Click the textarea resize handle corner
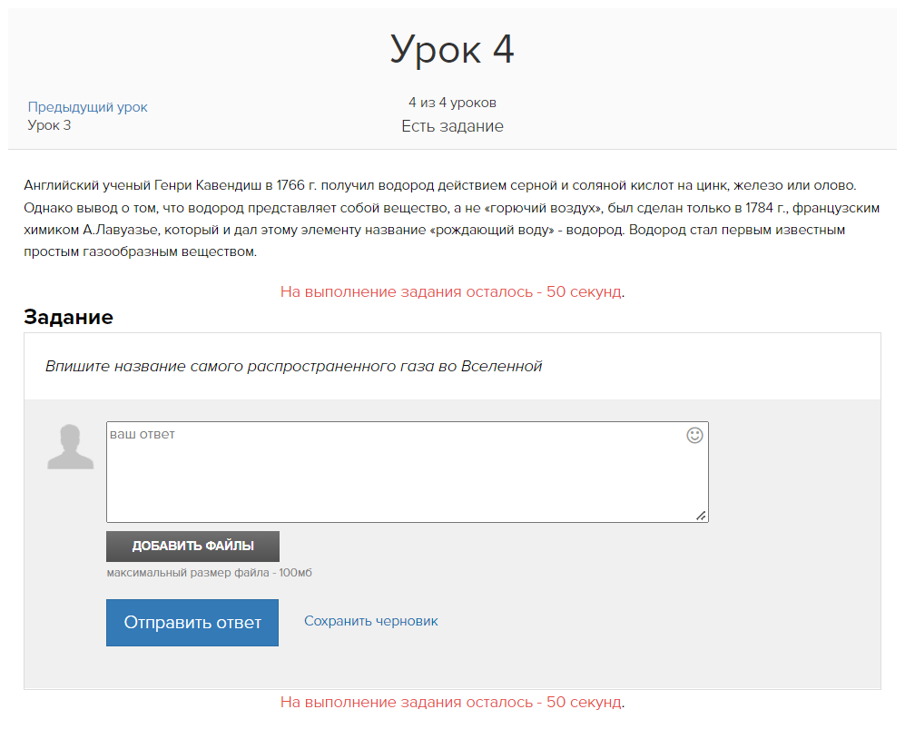The image size is (905, 729). [701, 516]
